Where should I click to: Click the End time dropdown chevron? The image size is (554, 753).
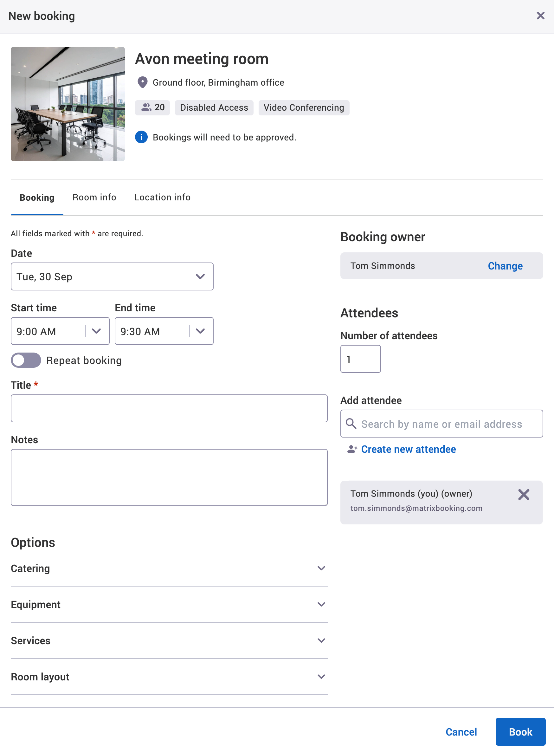[200, 331]
